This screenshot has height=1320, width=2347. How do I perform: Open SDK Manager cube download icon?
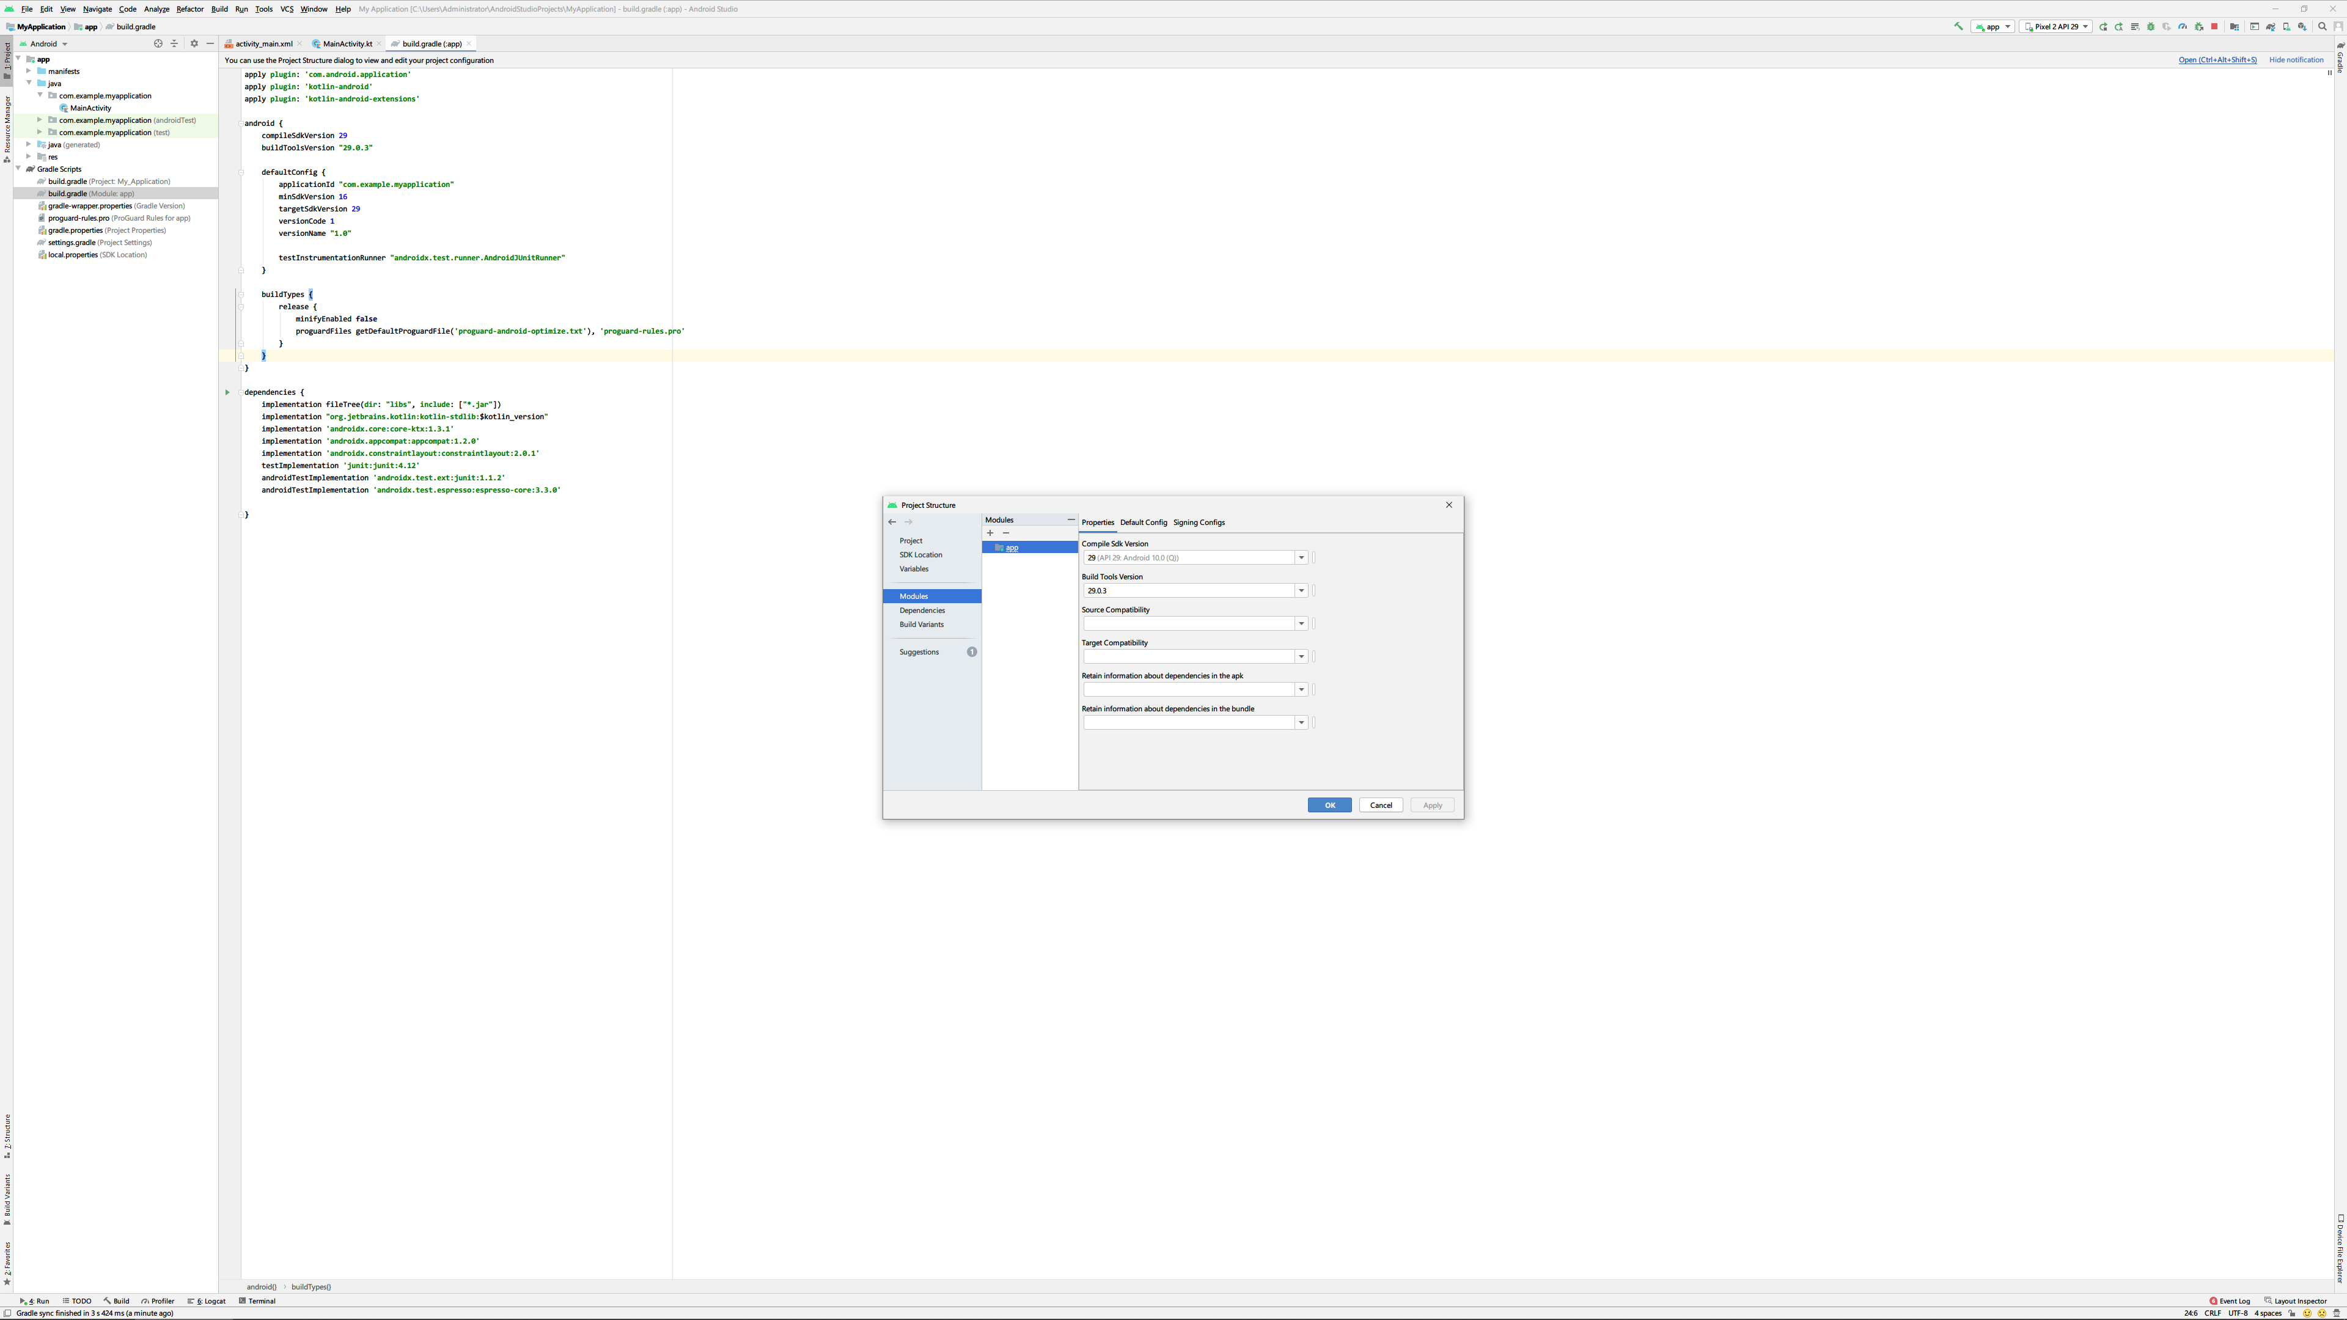coord(2302,26)
